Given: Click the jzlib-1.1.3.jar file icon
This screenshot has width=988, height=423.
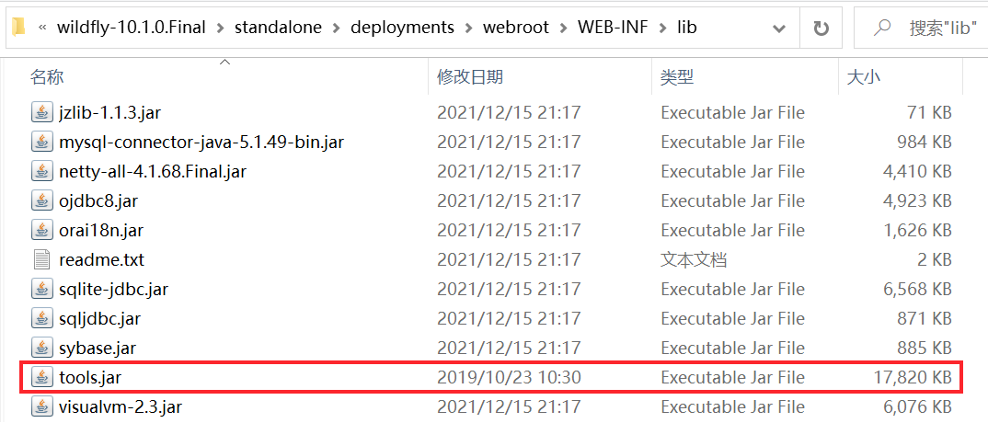Looking at the screenshot, I should pyautogui.click(x=41, y=113).
